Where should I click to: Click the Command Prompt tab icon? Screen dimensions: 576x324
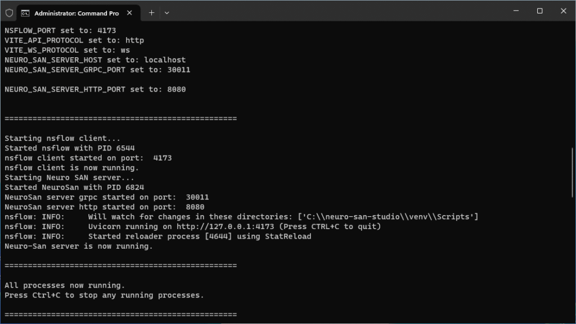tap(26, 12)
